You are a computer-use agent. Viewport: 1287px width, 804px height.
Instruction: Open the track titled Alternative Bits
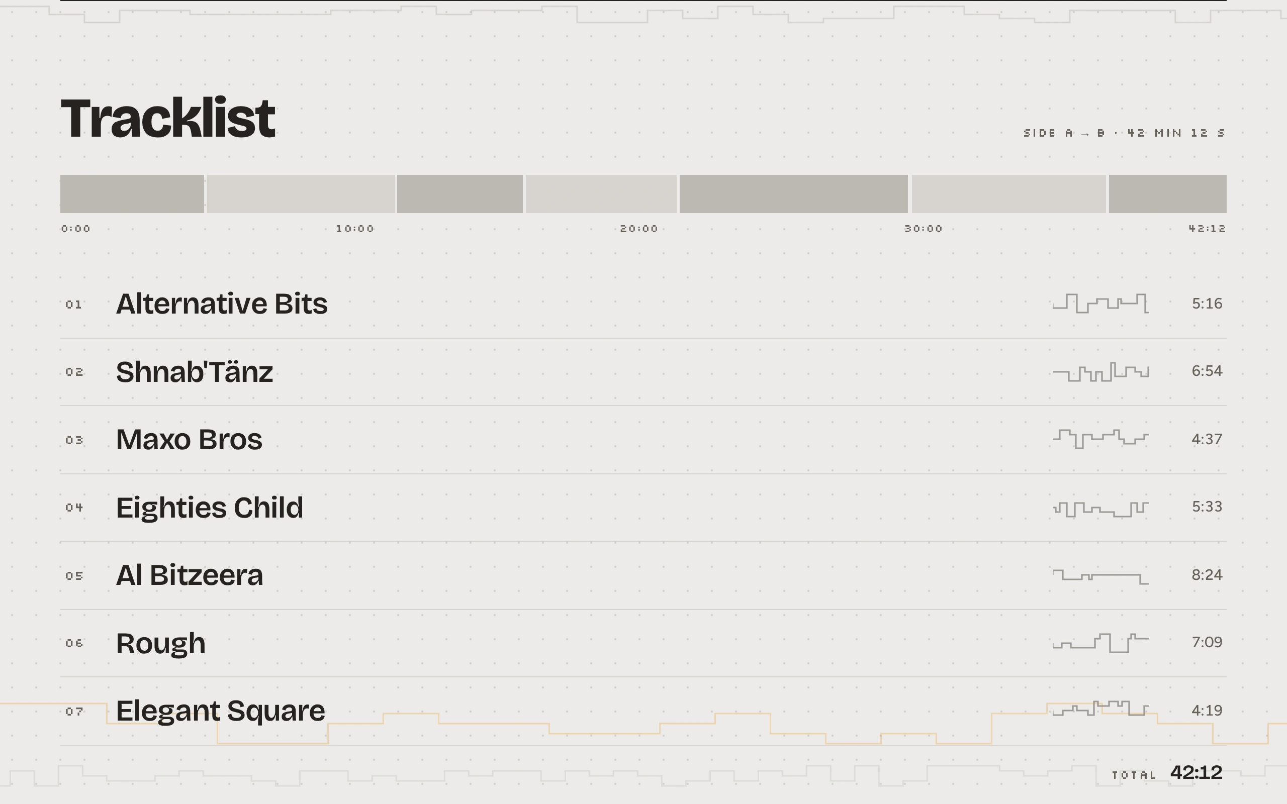tap(222, 304)
